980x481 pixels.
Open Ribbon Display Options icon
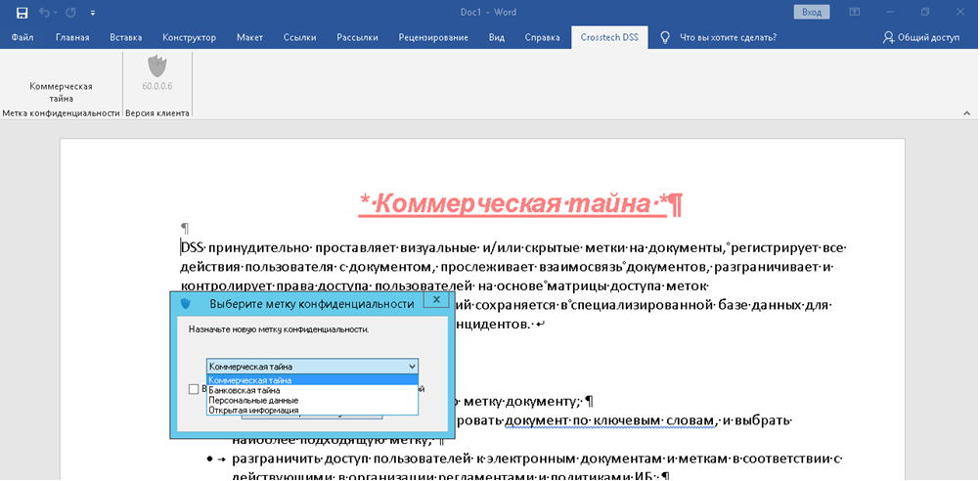click(854, 12)
